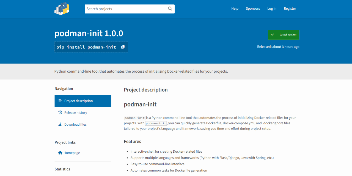Viewport: 352px width, 176px height.
Task: Go to the Register page
Action: click(290, 9)
